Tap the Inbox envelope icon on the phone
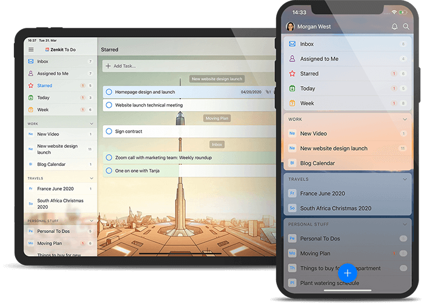This screenshot has width=424, height=304. coord(292,44)
